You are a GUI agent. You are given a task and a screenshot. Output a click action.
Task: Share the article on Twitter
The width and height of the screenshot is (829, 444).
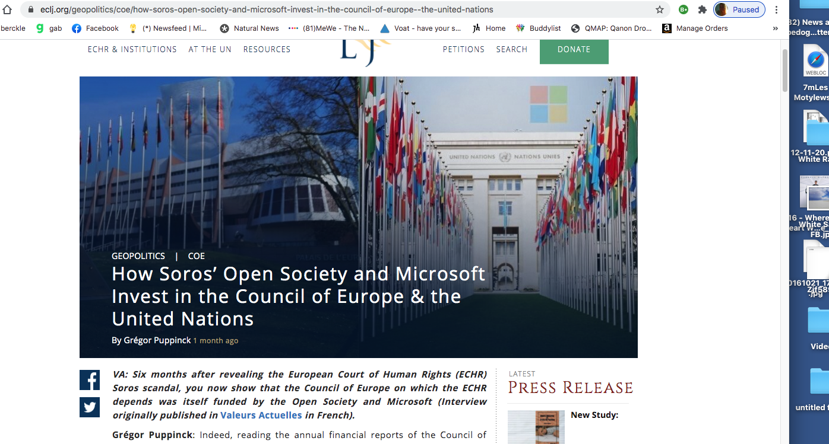[90, 407]
